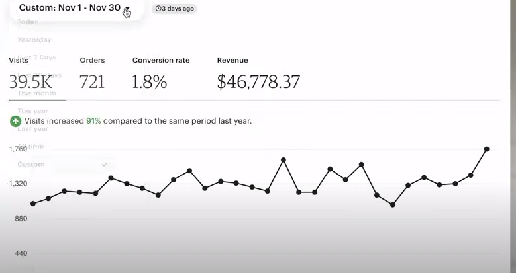Click the checkmark beside the Custom option
This screenshot has height=273, width=516.
coord(104,164)
